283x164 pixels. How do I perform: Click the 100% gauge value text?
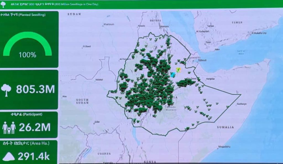pos(27,55)
